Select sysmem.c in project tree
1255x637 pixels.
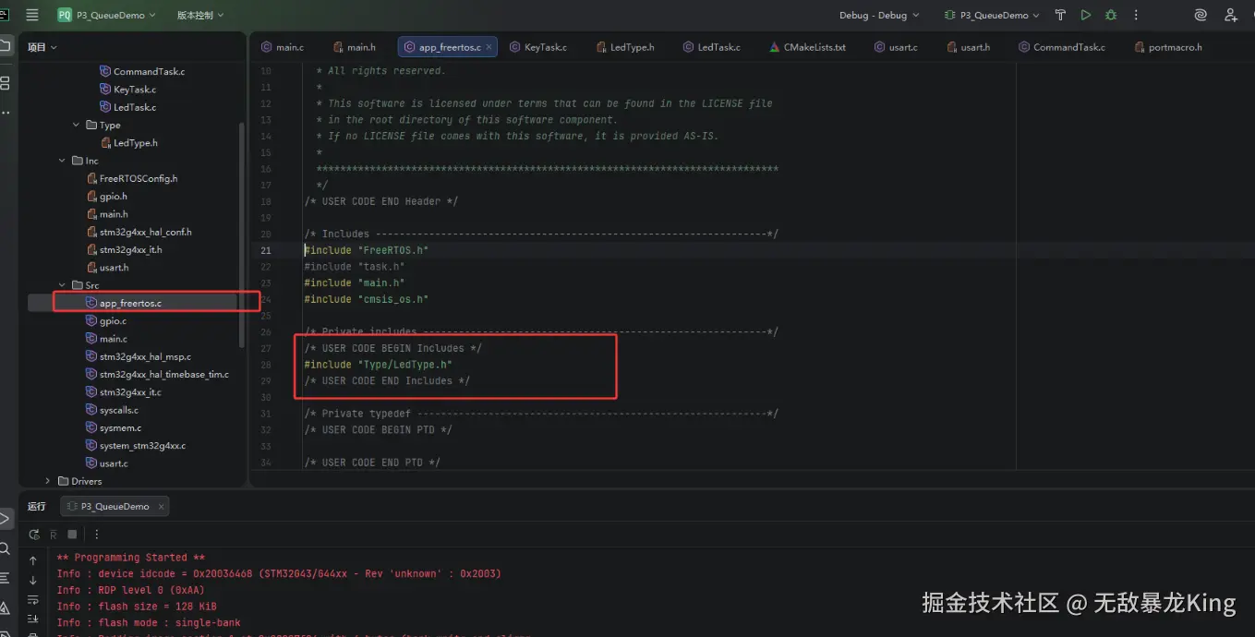(114, 427)
